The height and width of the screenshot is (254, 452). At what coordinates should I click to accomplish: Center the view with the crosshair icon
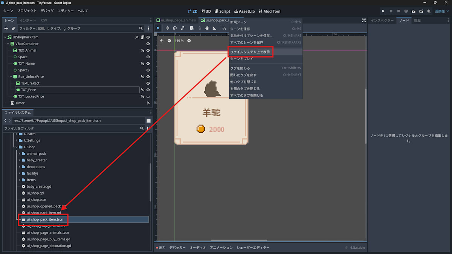pyautogui.click(x=162, y=41)
